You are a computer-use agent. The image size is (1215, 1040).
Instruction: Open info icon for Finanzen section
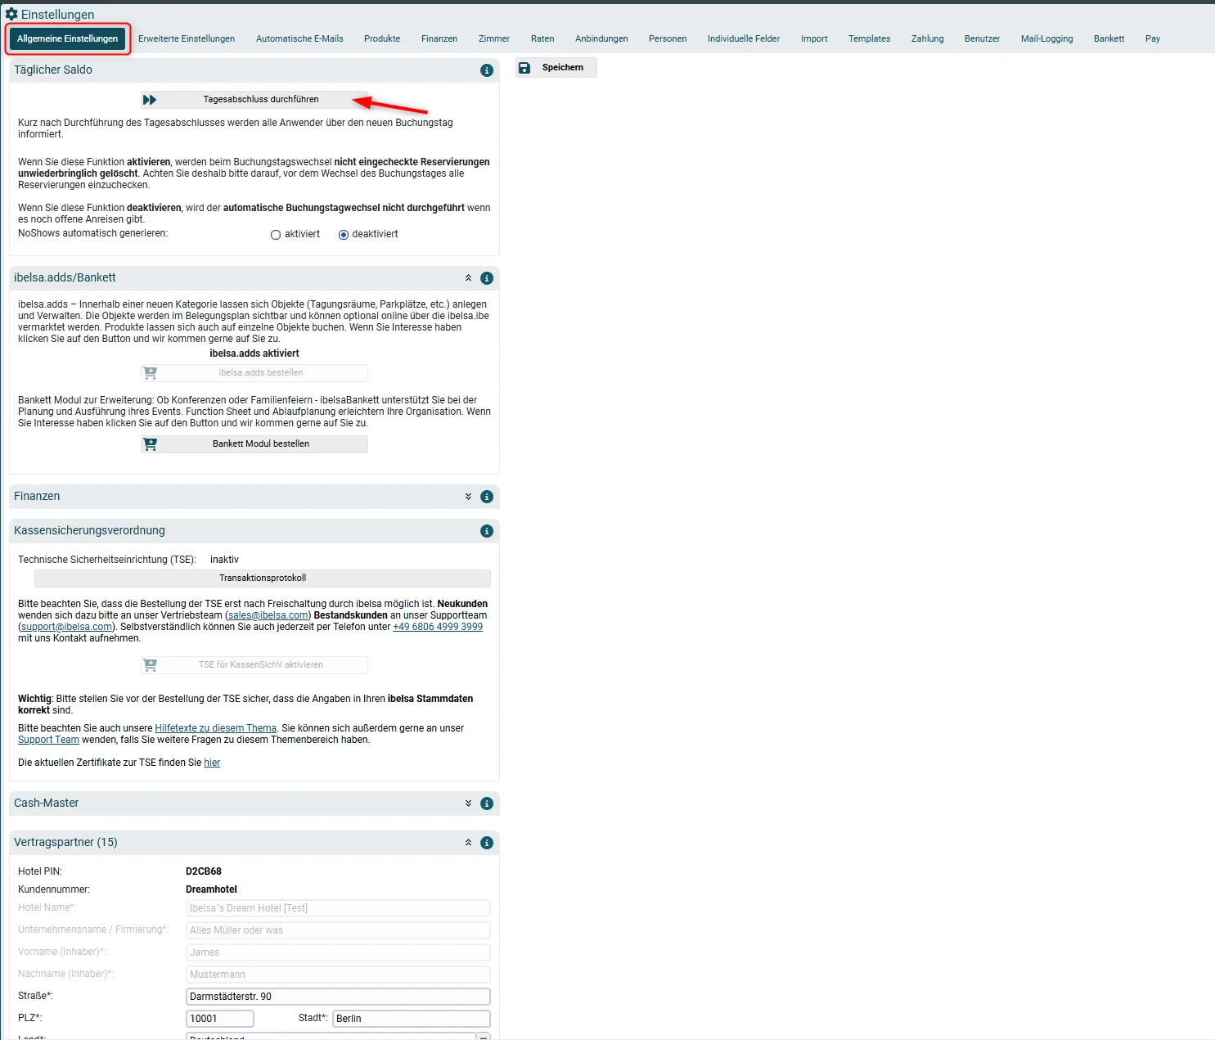(x=487, y=497)
